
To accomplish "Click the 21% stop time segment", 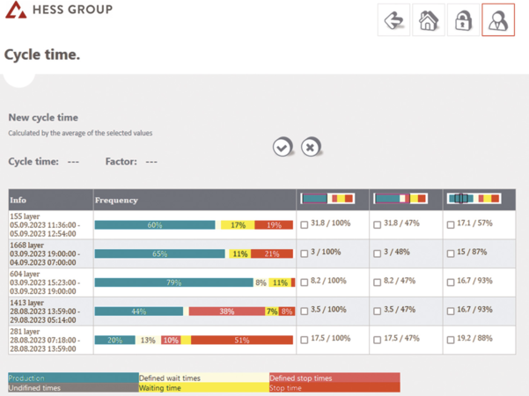I will tap(272, 253).
